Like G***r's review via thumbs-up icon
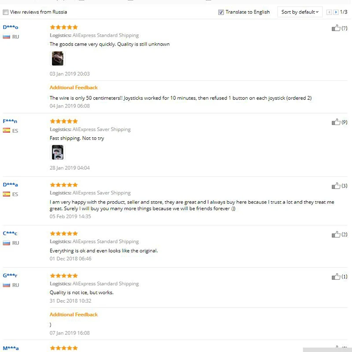The image size is (352, 352). click(336, 277)
